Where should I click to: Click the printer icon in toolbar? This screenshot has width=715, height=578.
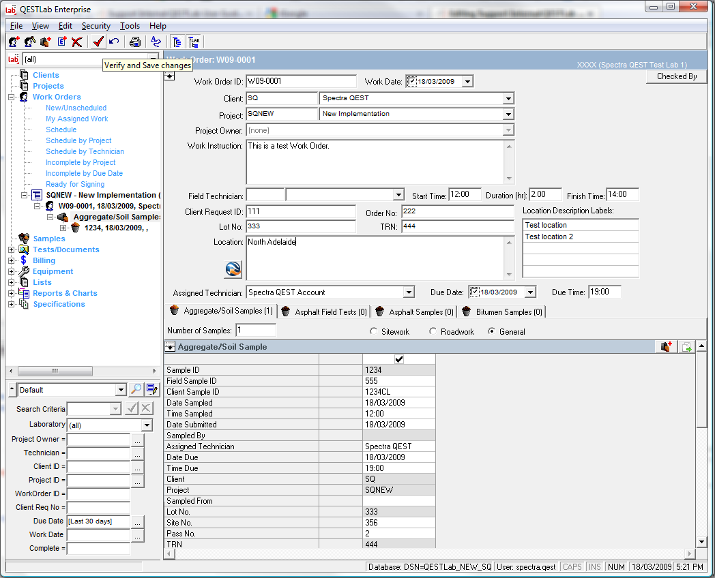tap(135, 42)
